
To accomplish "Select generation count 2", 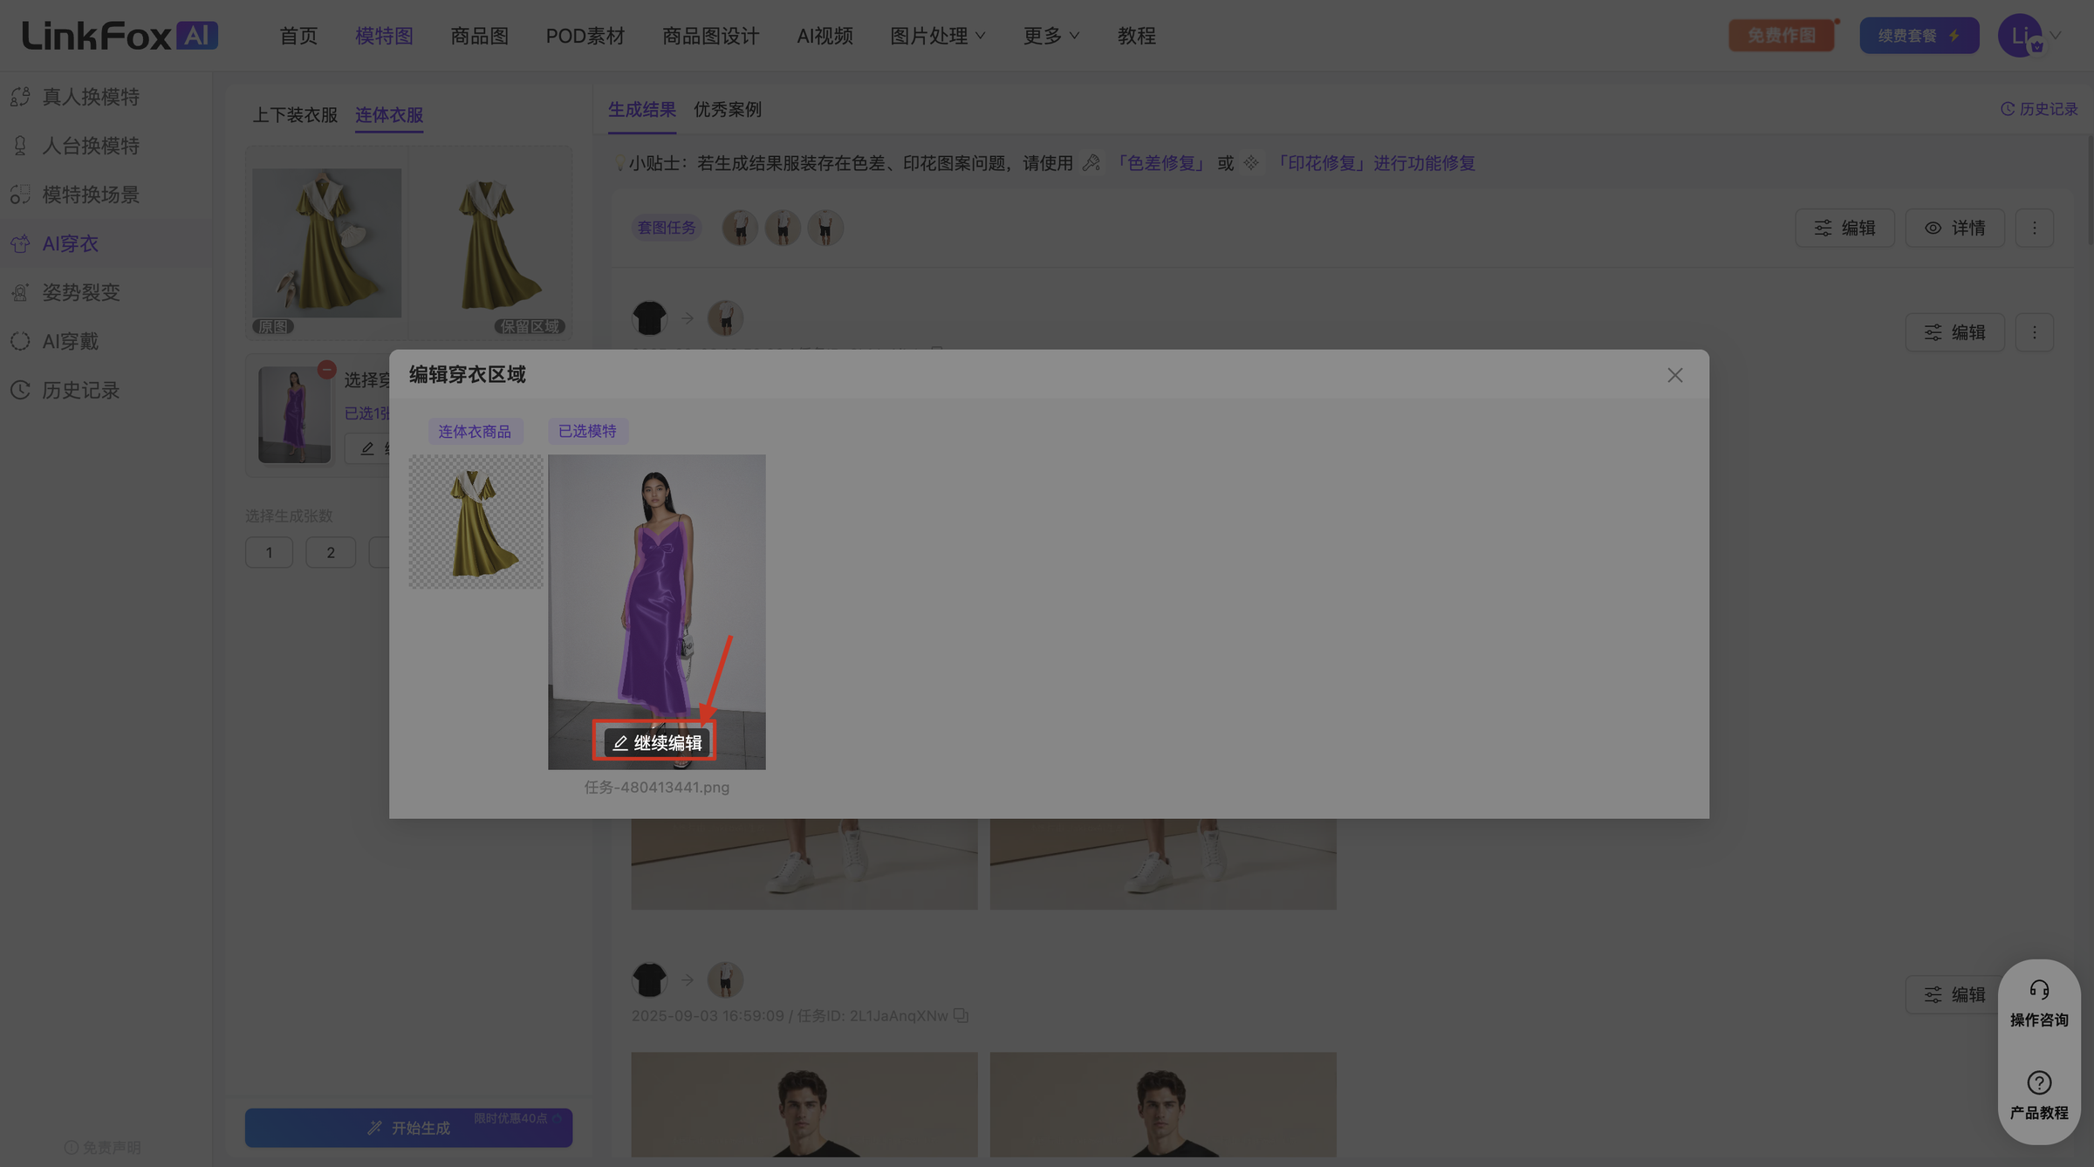I will (x=331, y=552).
